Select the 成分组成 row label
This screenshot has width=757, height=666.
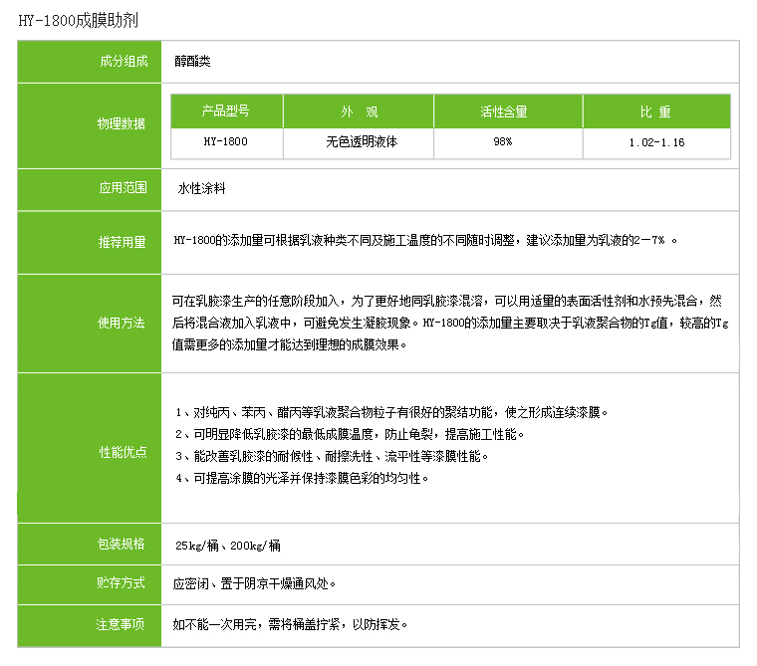(122, 61)
